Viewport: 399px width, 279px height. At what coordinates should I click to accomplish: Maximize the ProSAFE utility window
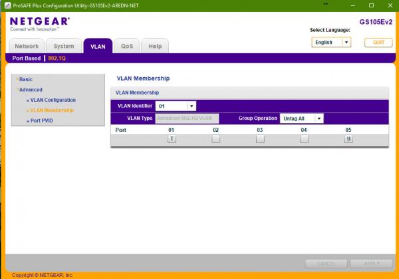(372, 5)
